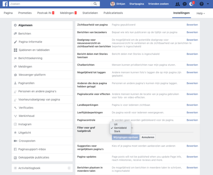This screenshot has height=175, width=213.
Task: Click the Berichten speech bubble icon
Action: pos(15,34)
